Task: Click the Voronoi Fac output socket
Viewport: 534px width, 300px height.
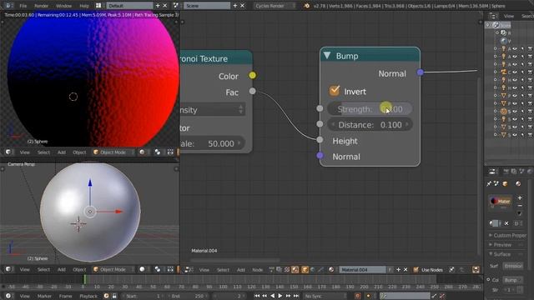Action: pyautogui.click(x=252, y=91)
